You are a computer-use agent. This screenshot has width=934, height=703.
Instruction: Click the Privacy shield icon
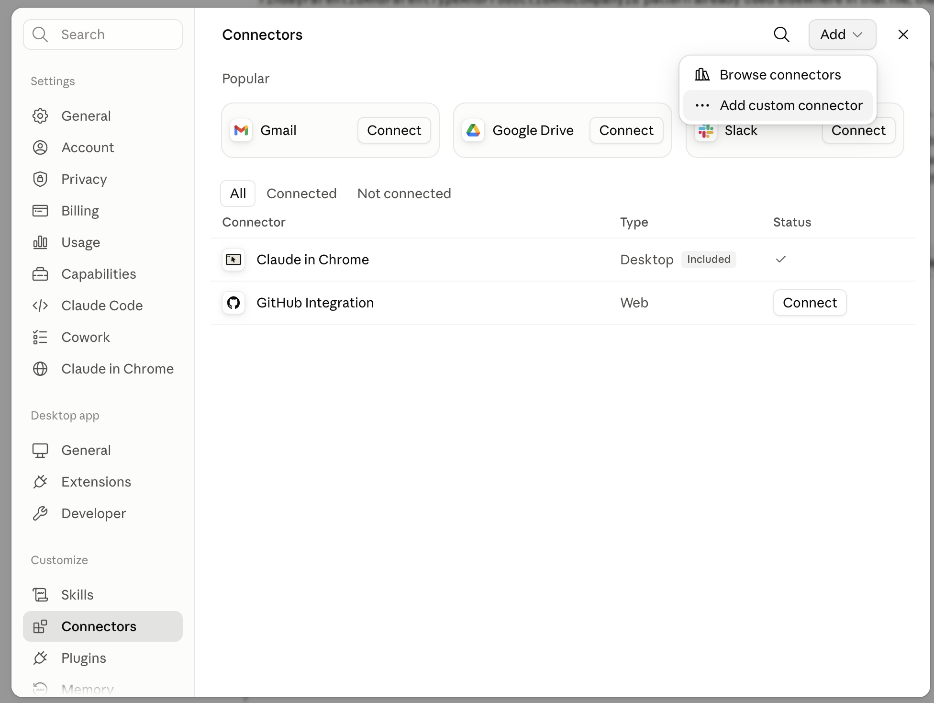pyautogui.click(x=40, y=179)
